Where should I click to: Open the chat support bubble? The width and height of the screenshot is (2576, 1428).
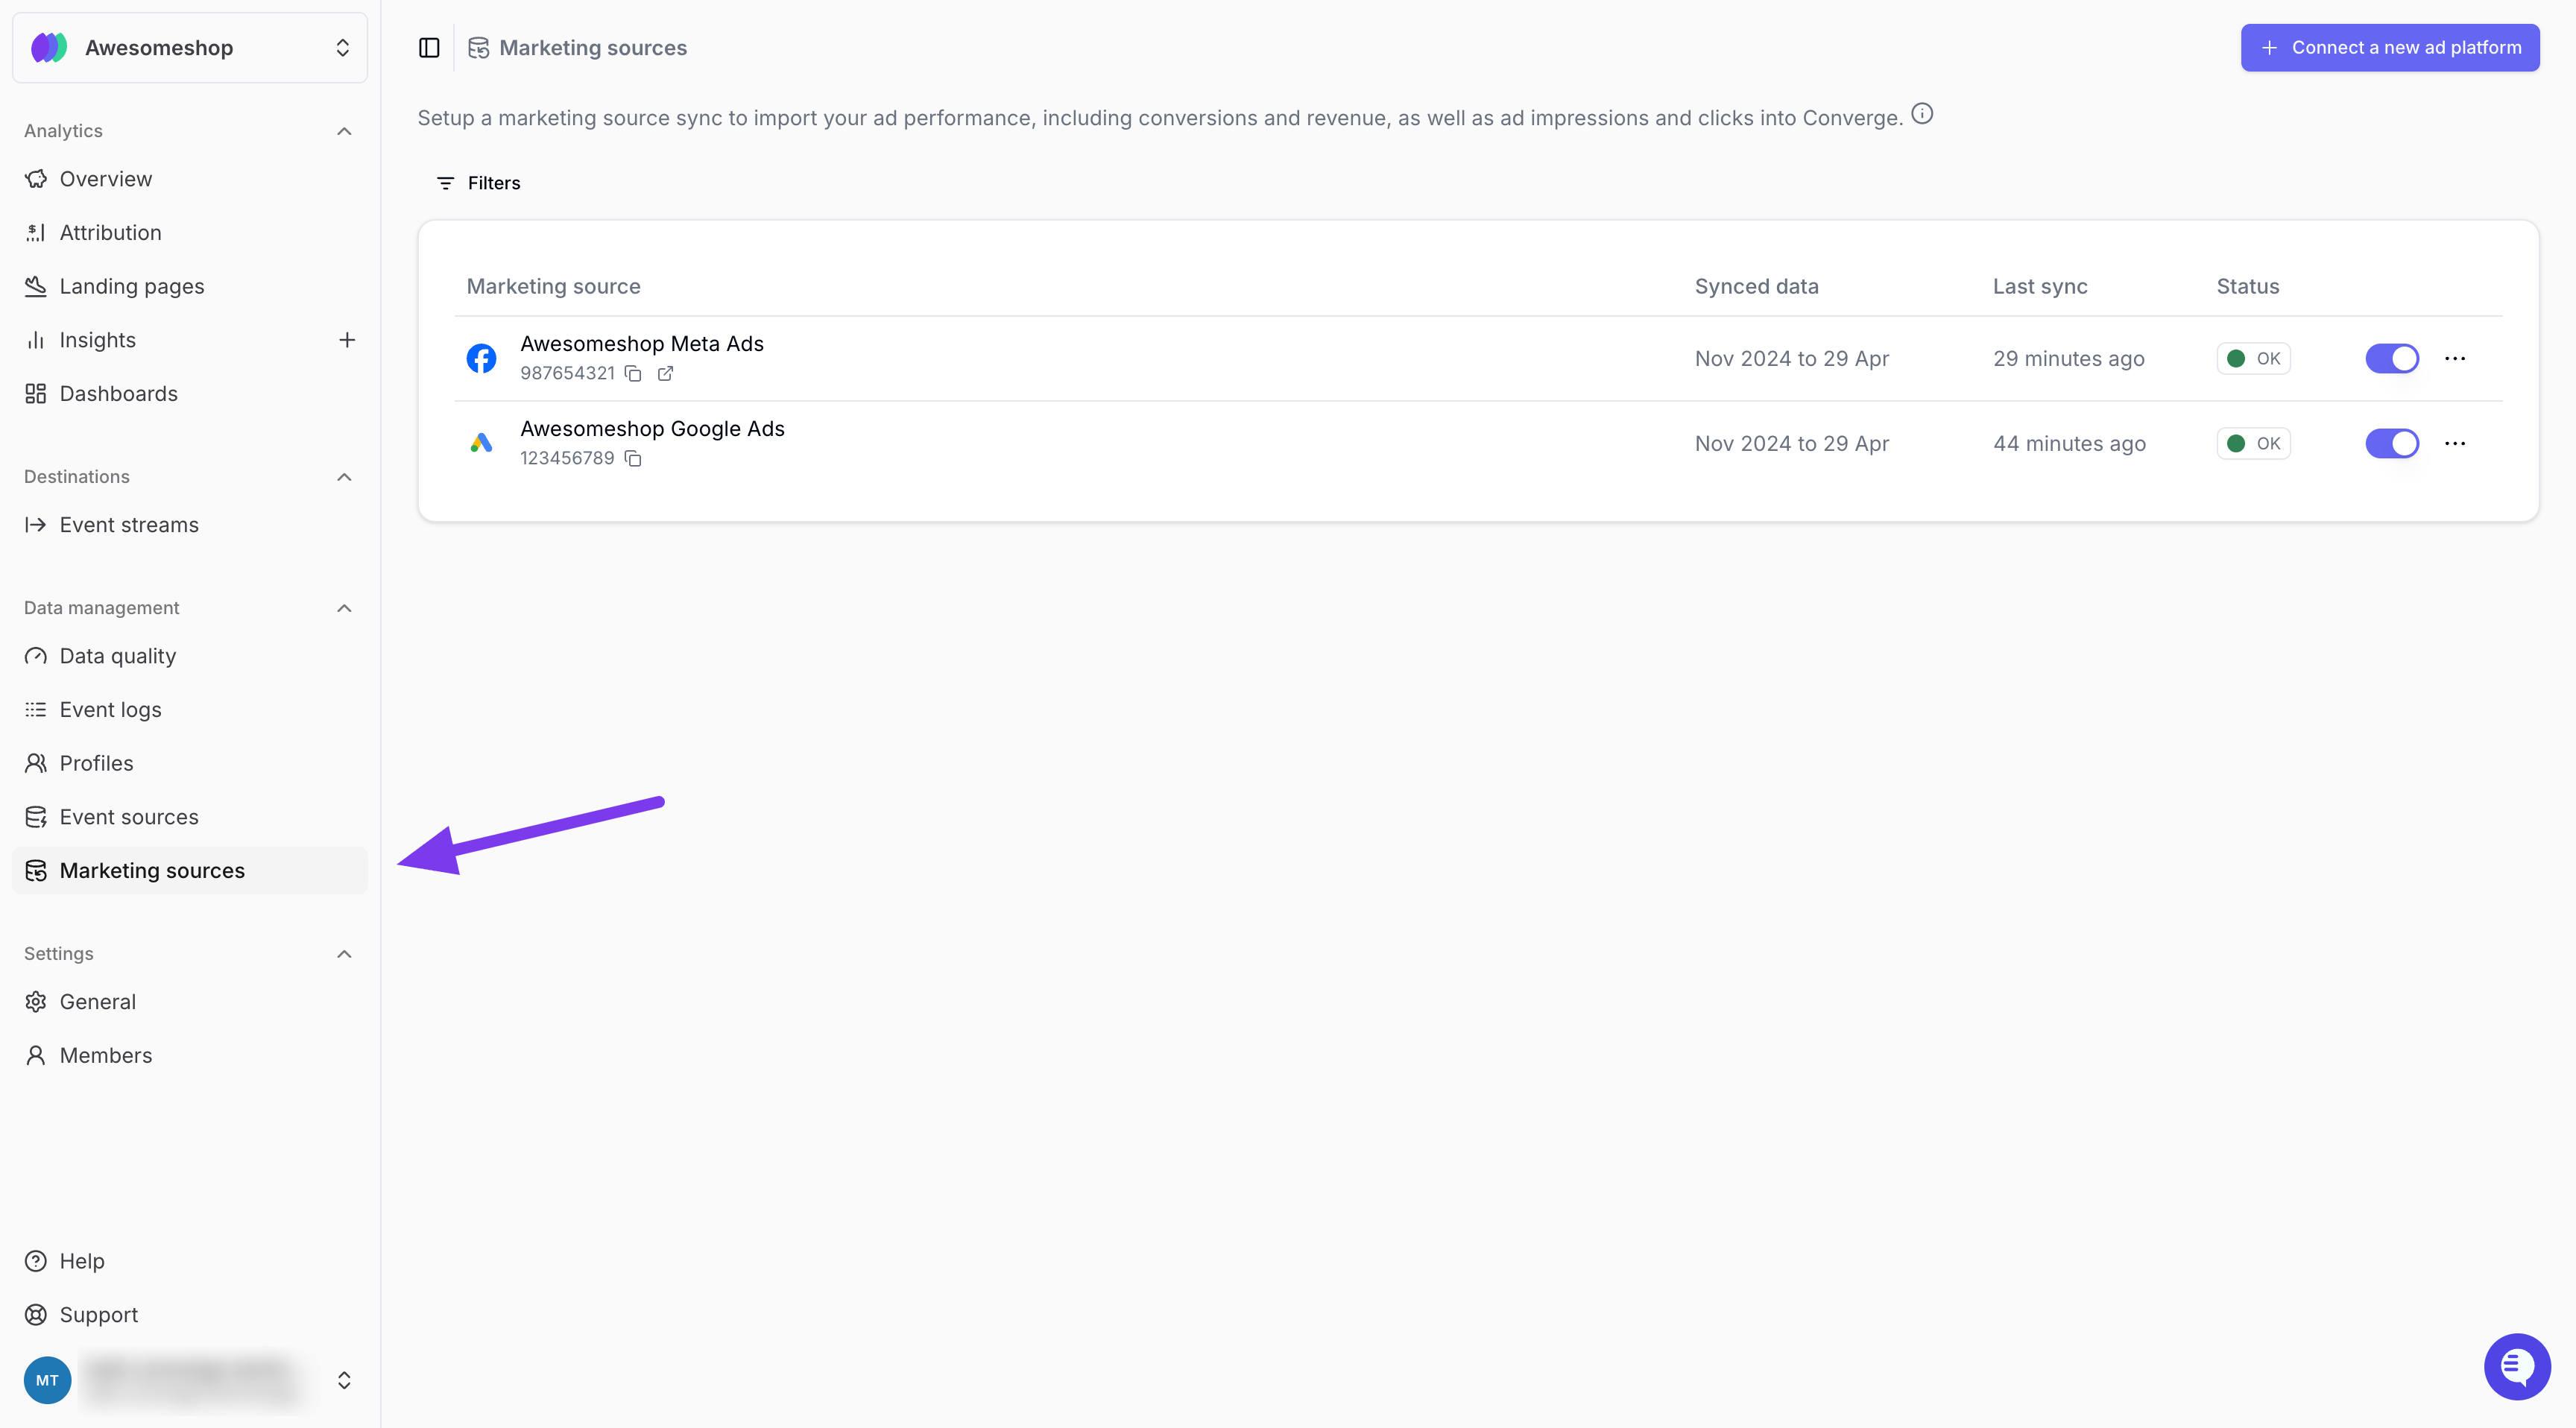[2517, 1366]
